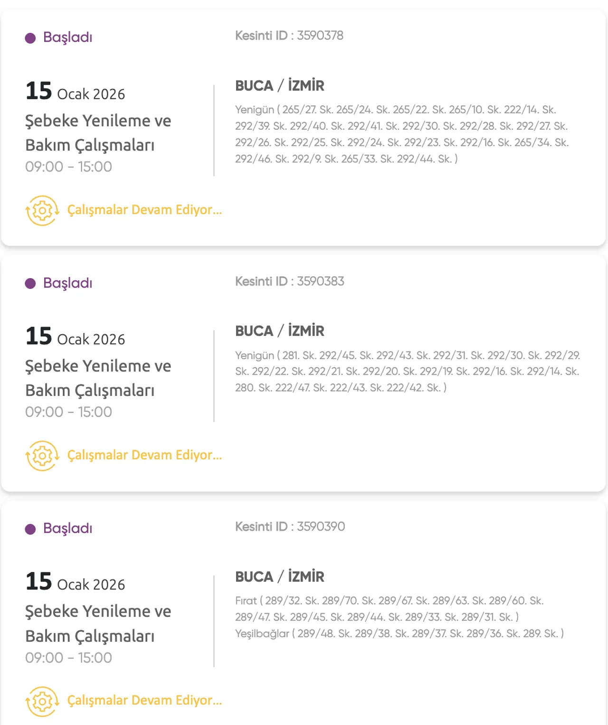Click the purple status dot for outage 3590383
The image size is (608, 725).
click(30, 283)
